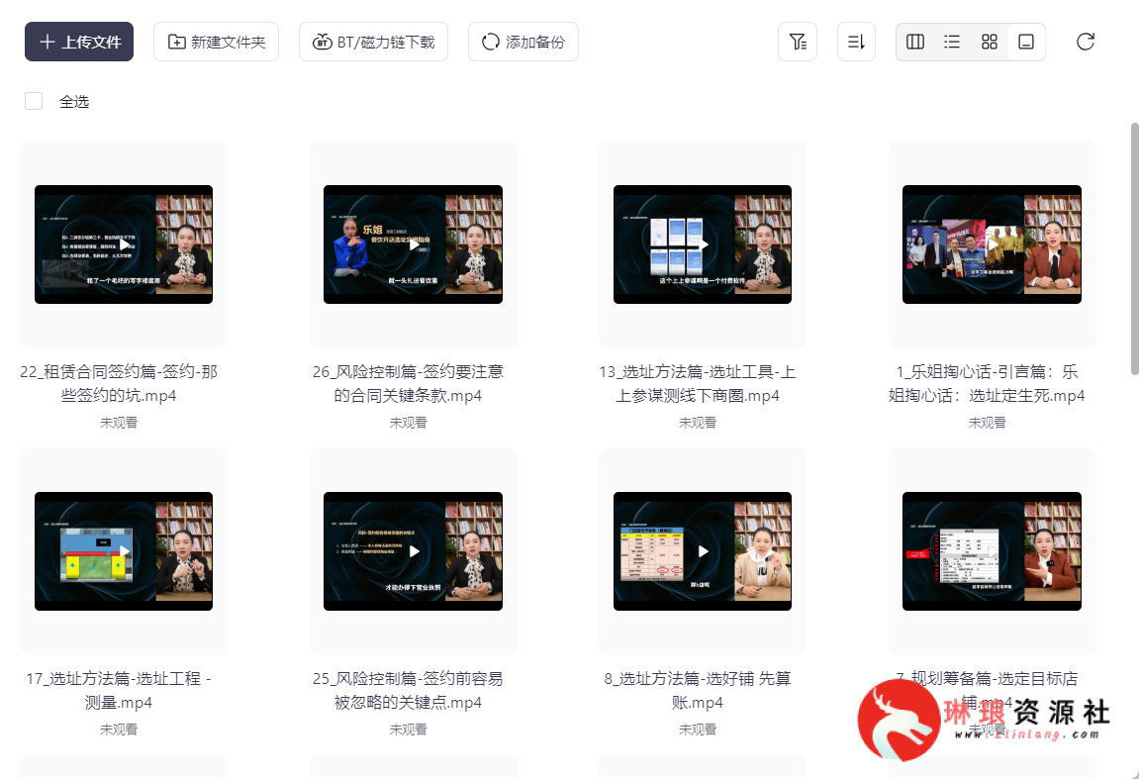Click 未观看 status under 13_选址方法篇
This screenshot has height=779, width=1139.
coord(698,423)
